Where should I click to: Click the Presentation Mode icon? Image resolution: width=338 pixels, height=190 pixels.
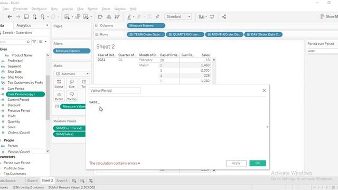[212, 17]
